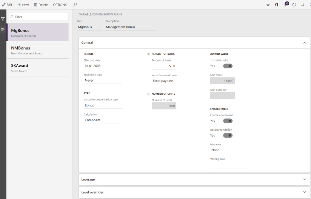Image resolution: width=311 pixels, height=199 pixels.
Task: Toggle the Recommendation switch
Action: 228,135
